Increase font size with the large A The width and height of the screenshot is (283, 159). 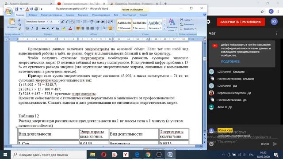pos(62,22)
